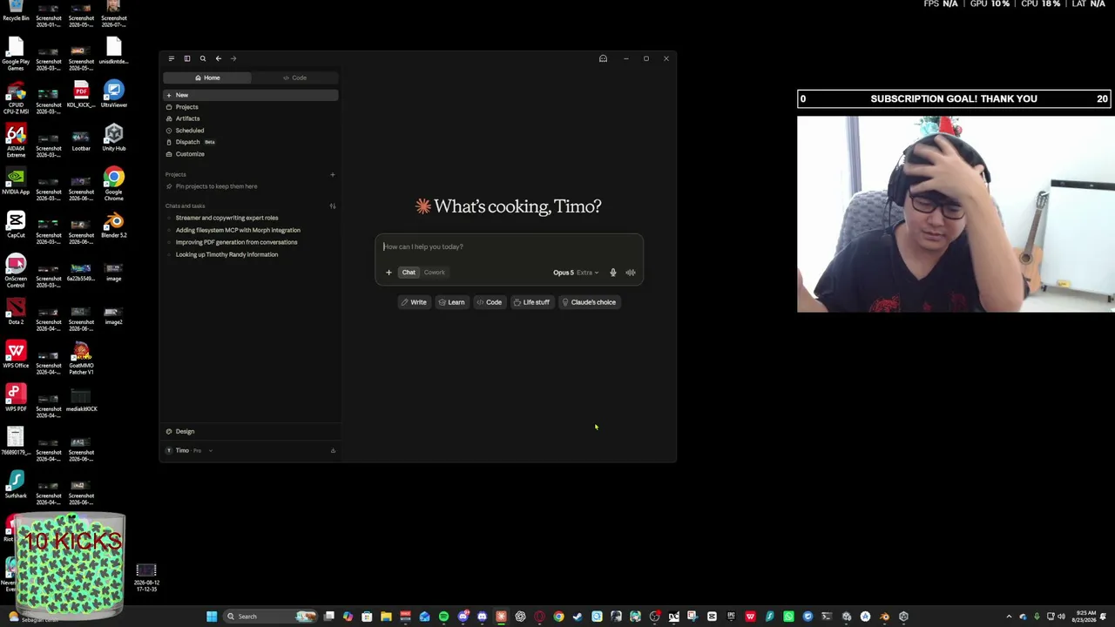Select the Lootbar desktop icon
This screenshot has height=627, width=1115.
(81, 138)
